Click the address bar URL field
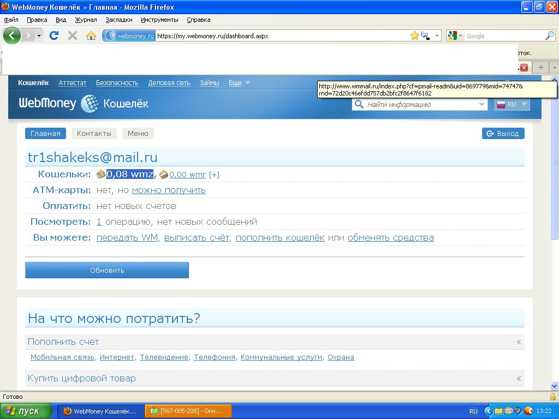 click(x=282, y=35)
